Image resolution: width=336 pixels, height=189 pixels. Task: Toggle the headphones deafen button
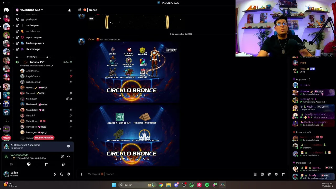click(62, 174)
